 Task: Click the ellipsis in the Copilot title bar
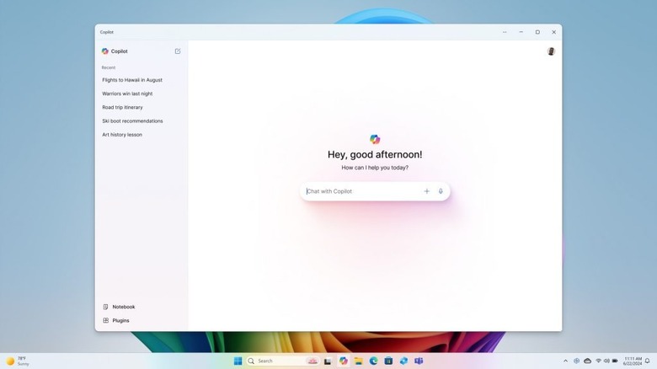click(505, 32)
